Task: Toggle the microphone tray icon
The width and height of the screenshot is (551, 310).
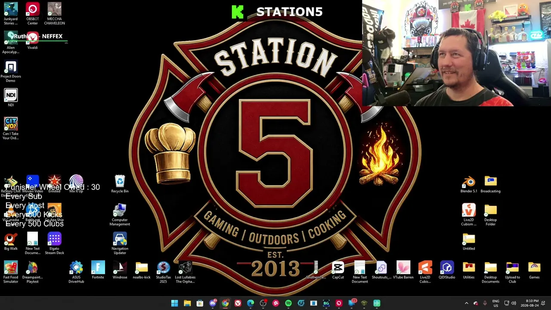Action: [485, 303]
